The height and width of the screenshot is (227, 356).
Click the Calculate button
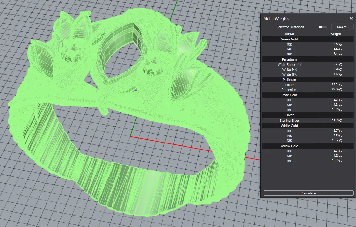tap(308, 193)
